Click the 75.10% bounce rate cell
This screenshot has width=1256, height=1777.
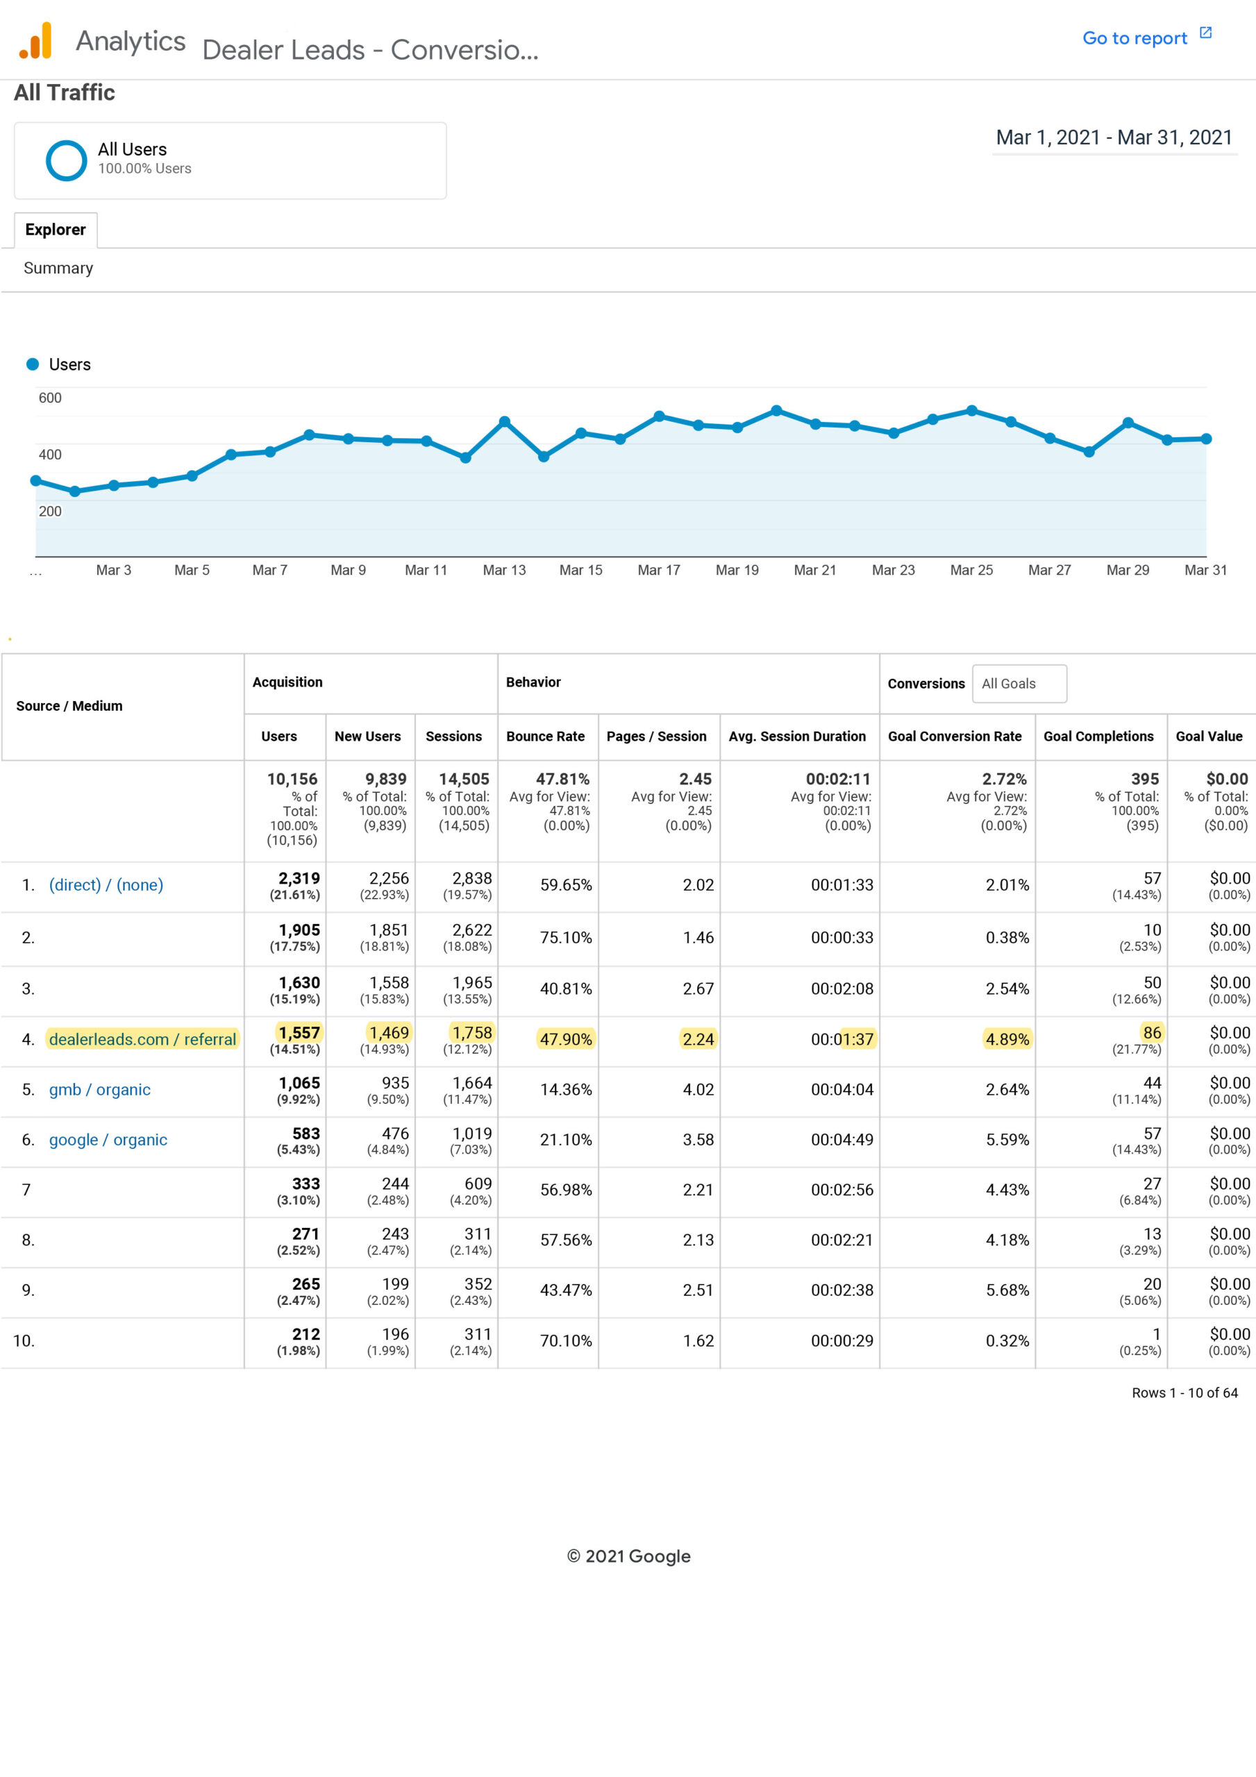pyautogui.click(x=566, y=937)
